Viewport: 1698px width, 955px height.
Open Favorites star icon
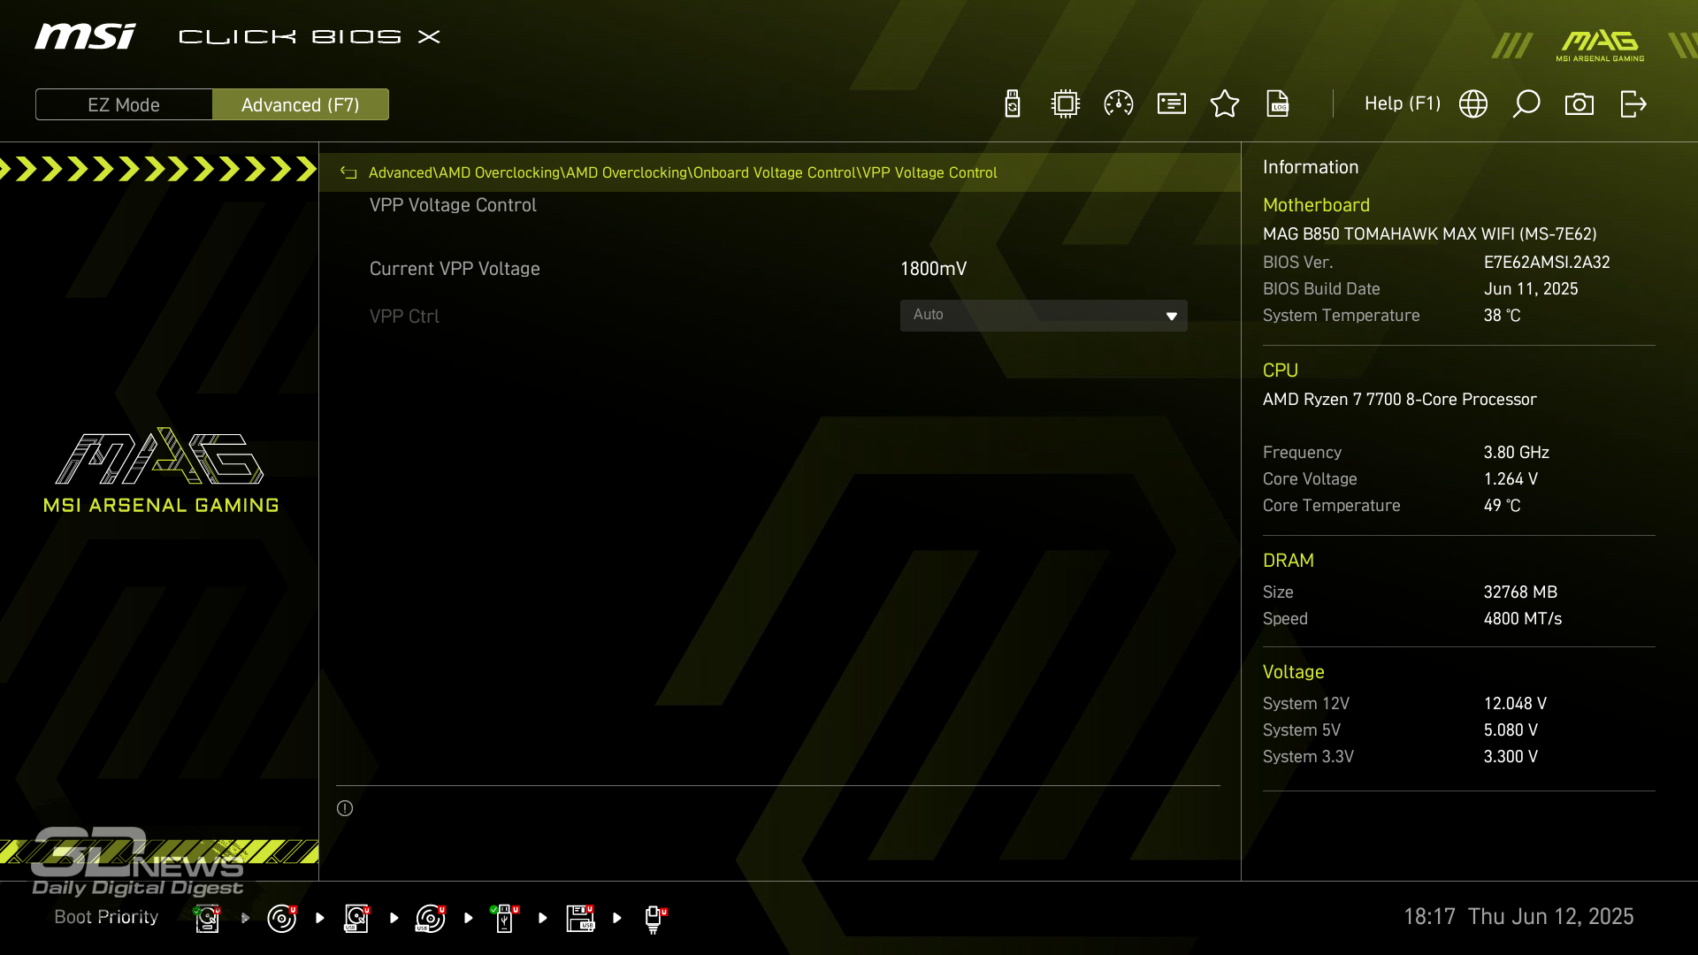pos(1225,103)
